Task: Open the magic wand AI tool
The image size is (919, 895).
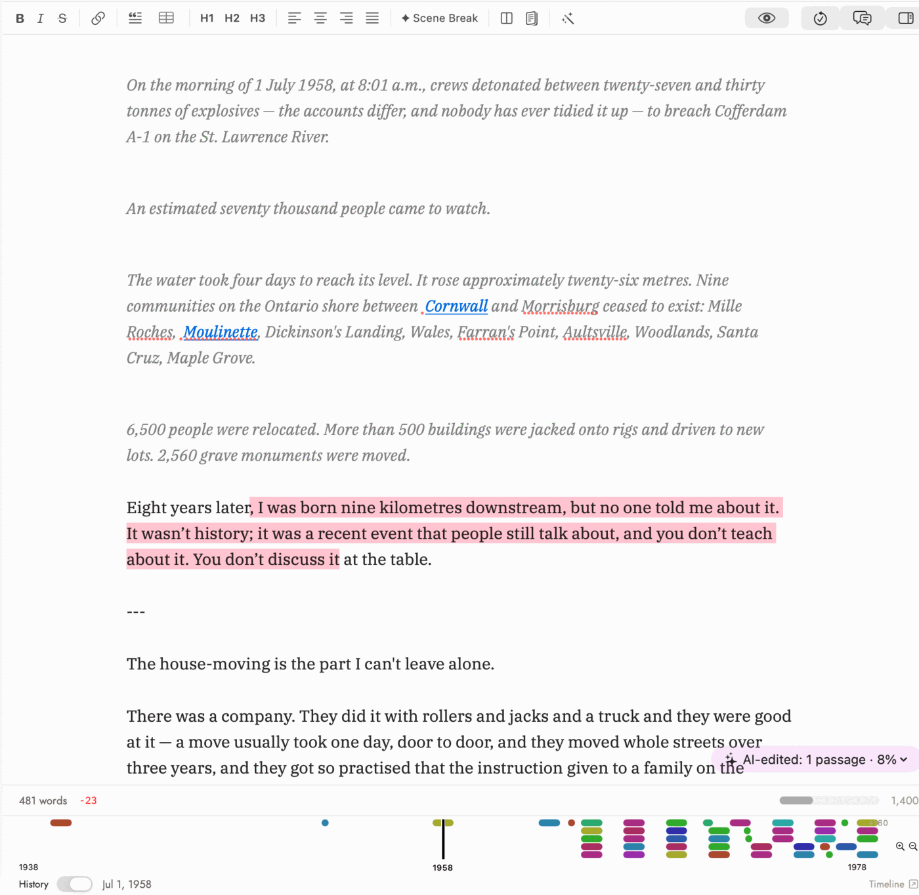Action: [568, 18]
